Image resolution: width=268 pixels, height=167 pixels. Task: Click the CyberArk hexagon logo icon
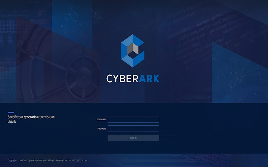coord(133,51)
